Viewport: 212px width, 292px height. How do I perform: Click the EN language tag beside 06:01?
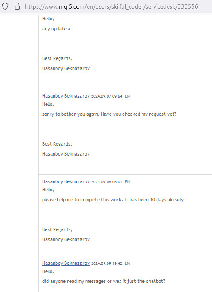pos(127,182)
